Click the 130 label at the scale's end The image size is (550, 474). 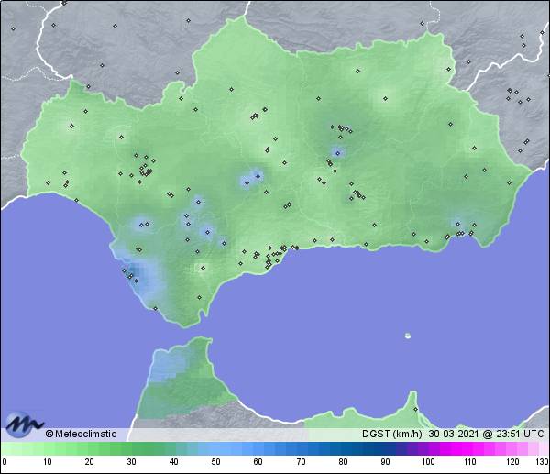(542, 462)
